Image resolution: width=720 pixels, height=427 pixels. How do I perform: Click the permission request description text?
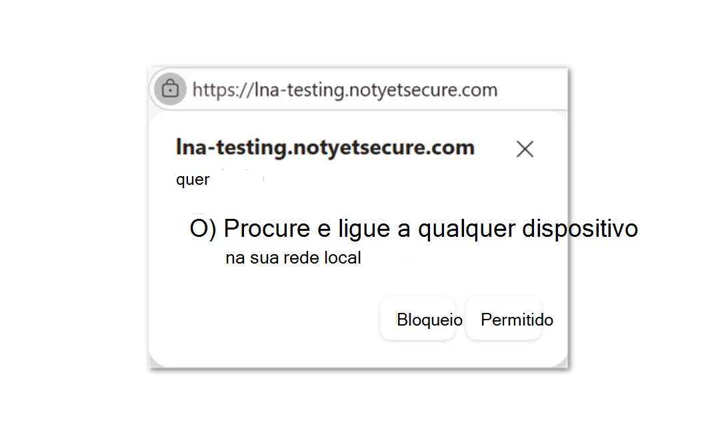coord(430,228)
